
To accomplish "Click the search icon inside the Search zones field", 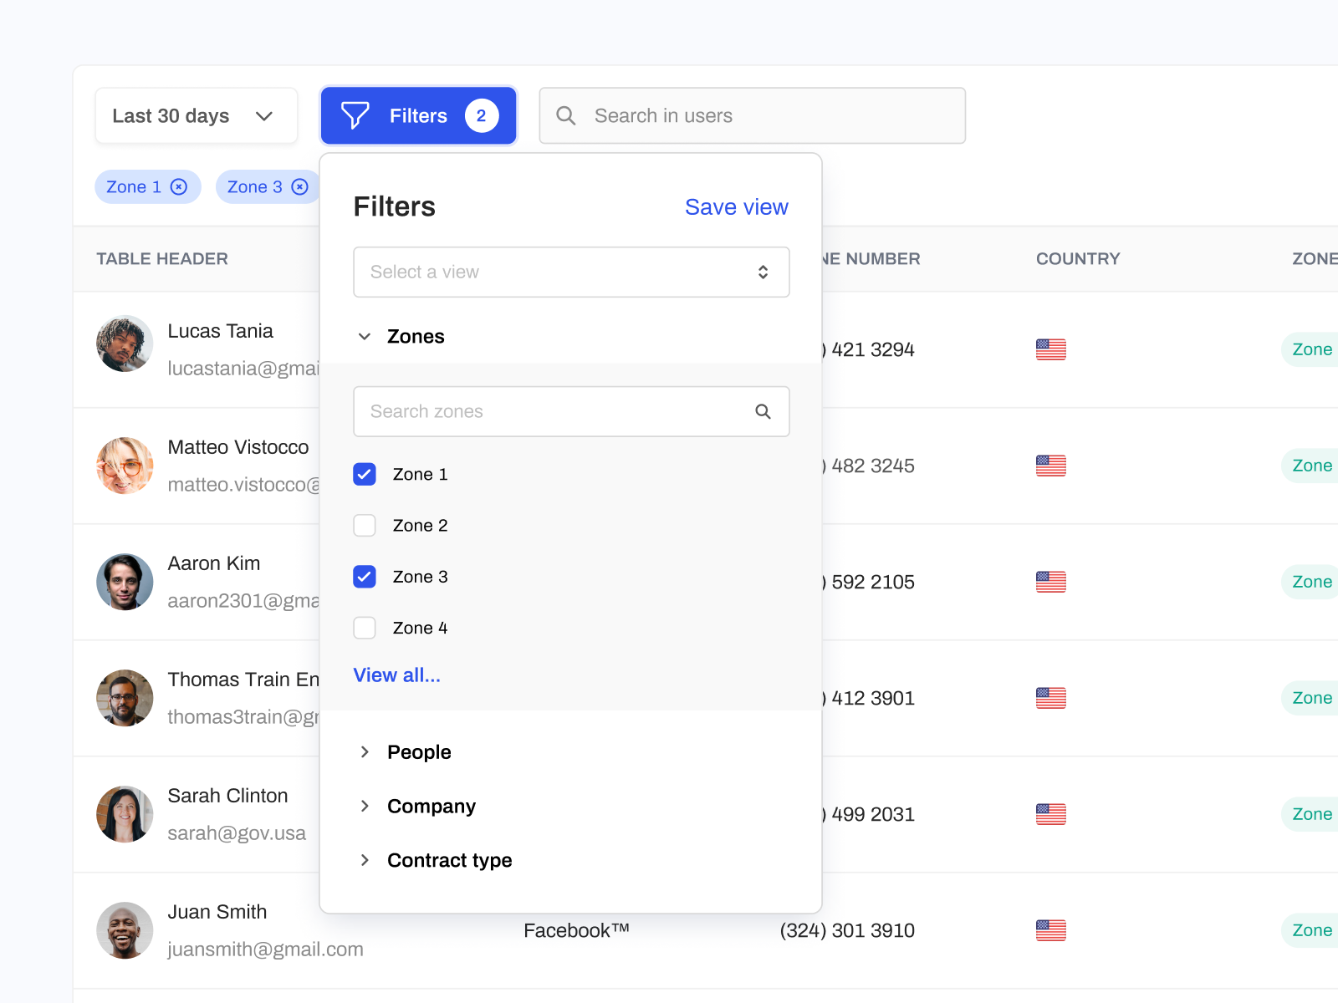I will pos(763,411).
